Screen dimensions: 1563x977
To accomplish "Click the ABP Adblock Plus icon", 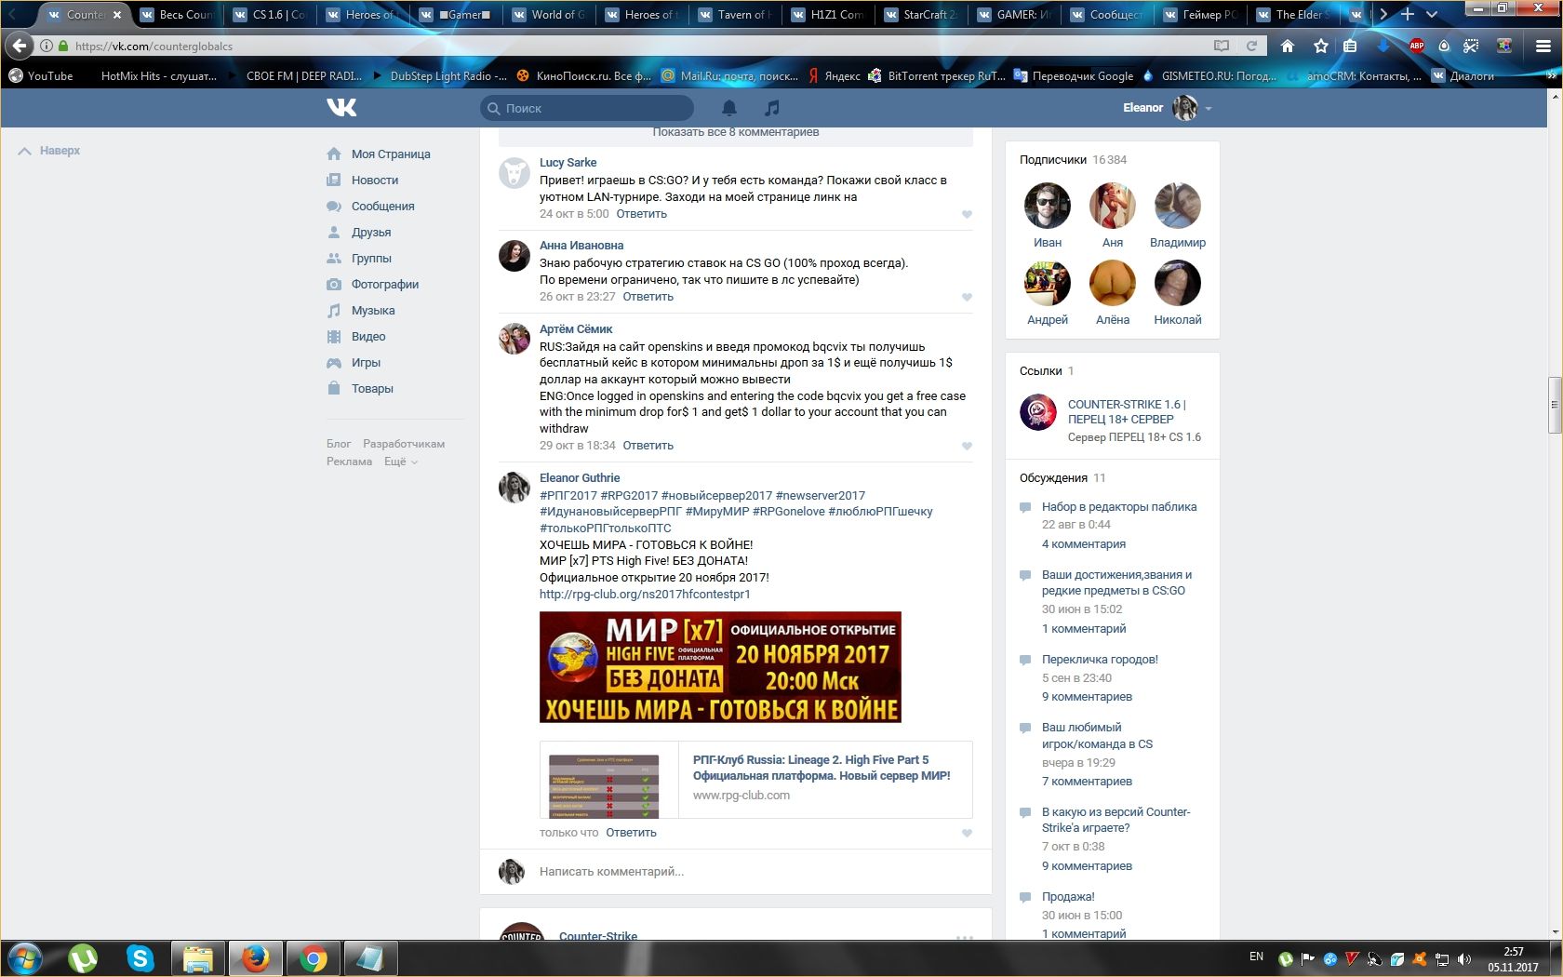I will 1417,46.
